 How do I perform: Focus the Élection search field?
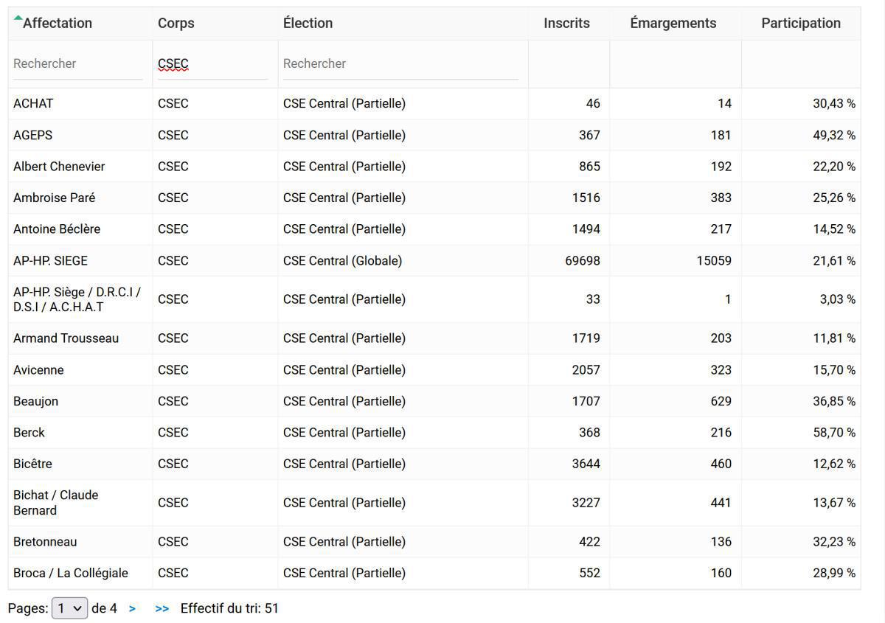pyautogui.click(x=400, y=64)
